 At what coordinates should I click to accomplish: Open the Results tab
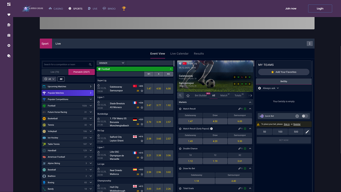[x=199, y=54]
